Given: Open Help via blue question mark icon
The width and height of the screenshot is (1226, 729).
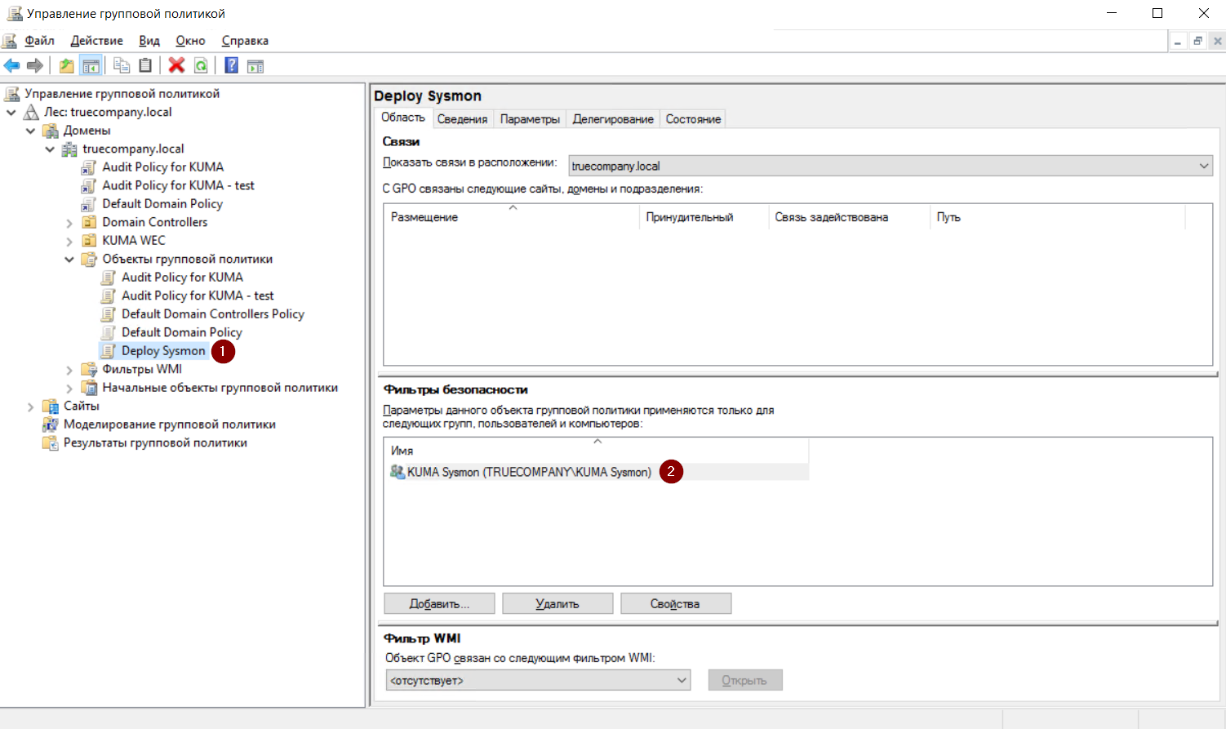Looking at the screenshot, I should coord(232,66).
